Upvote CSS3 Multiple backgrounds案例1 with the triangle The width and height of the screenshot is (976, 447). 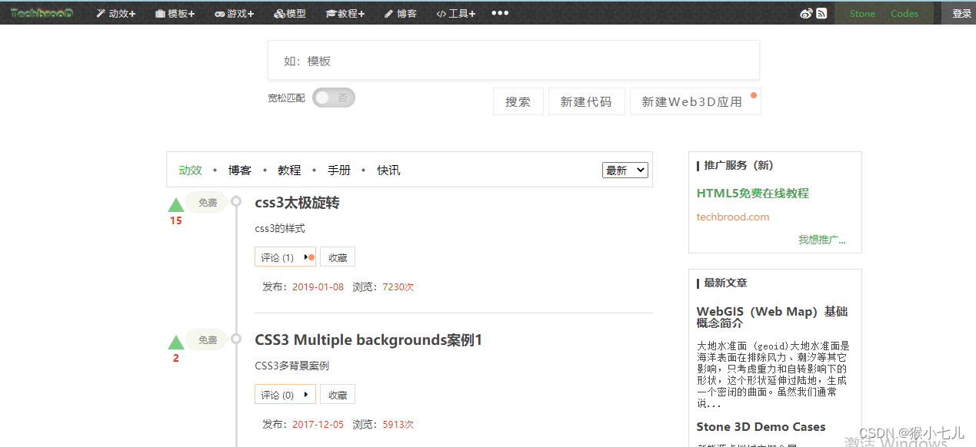click(176, 342)
